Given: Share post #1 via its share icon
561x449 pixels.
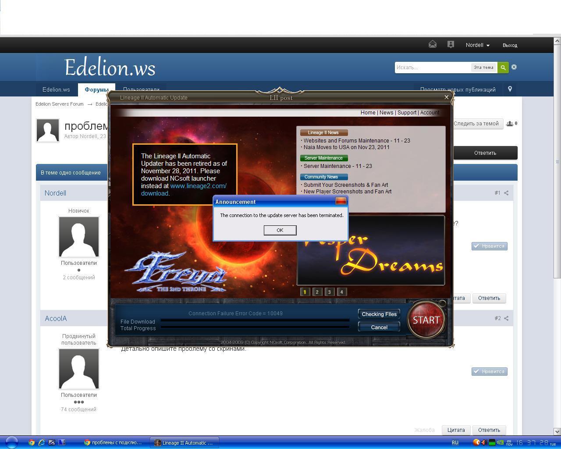Looking at the screenshot, I should (x=506, y=193).
